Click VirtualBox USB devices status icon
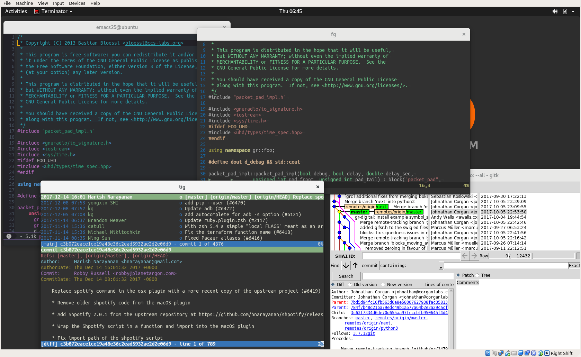 [507, 353]
